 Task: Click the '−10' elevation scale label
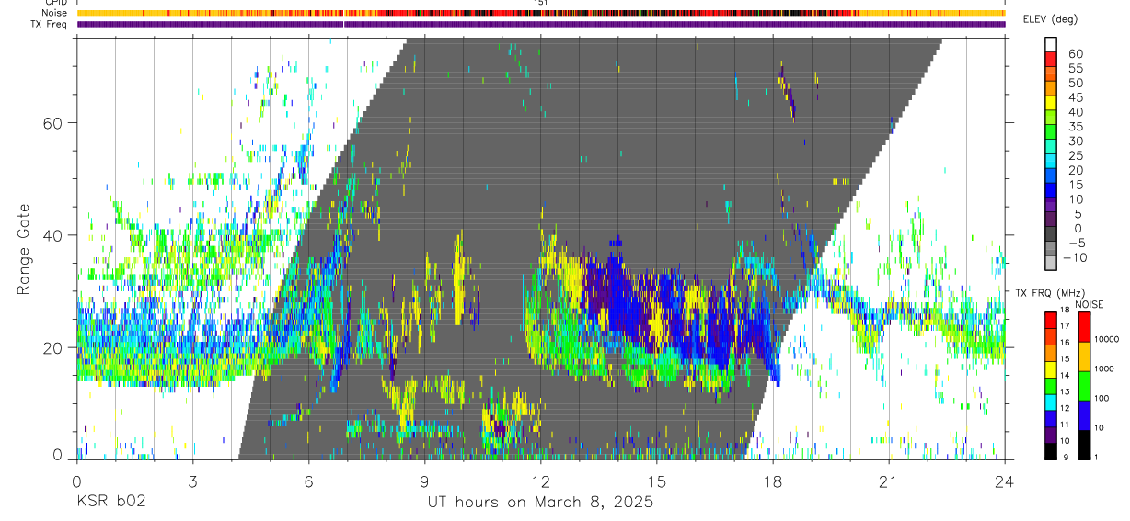[1076, 257]
